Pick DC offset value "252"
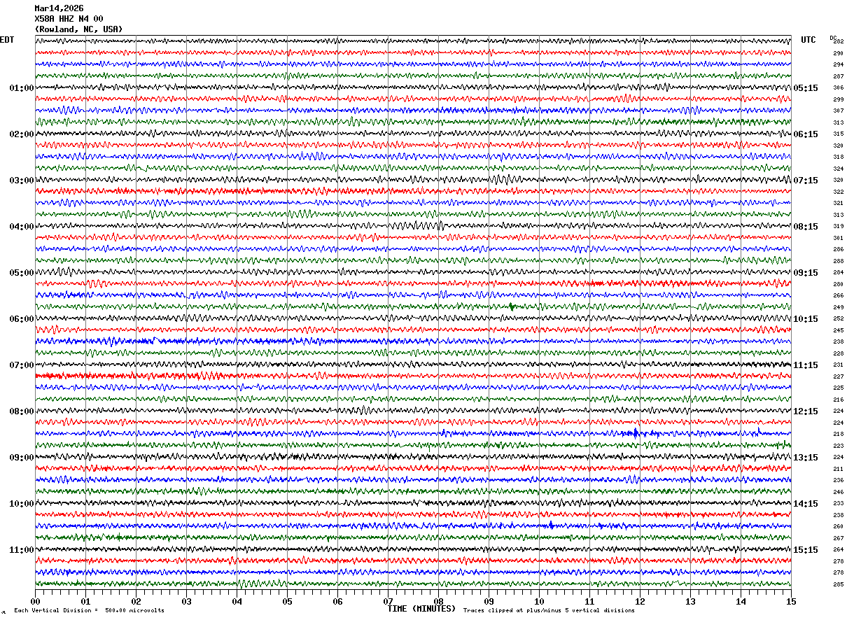 tap(838, 319)
